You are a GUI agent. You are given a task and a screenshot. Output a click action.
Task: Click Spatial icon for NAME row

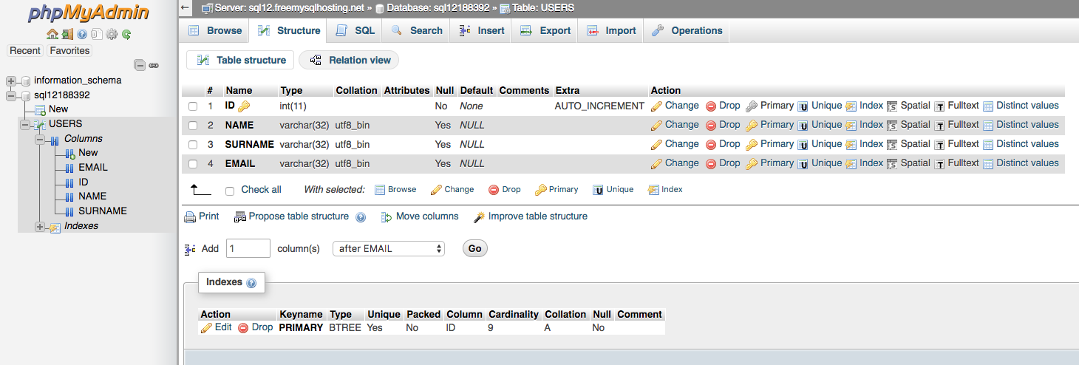coord(892,126)
